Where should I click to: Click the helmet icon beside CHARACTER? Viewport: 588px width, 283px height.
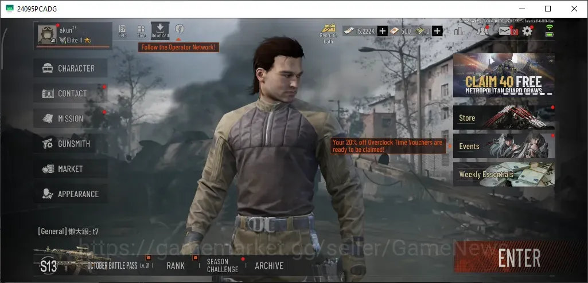(x=48, y=68)
